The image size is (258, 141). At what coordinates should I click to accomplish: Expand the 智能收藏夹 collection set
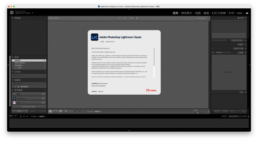click(16, 87)
